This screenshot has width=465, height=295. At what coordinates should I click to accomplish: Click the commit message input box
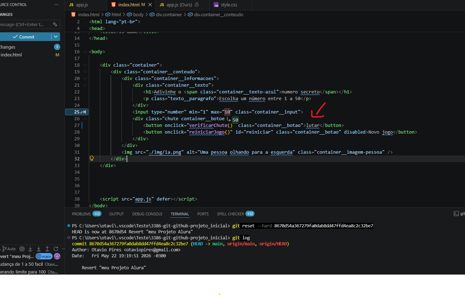pos(29,24)
